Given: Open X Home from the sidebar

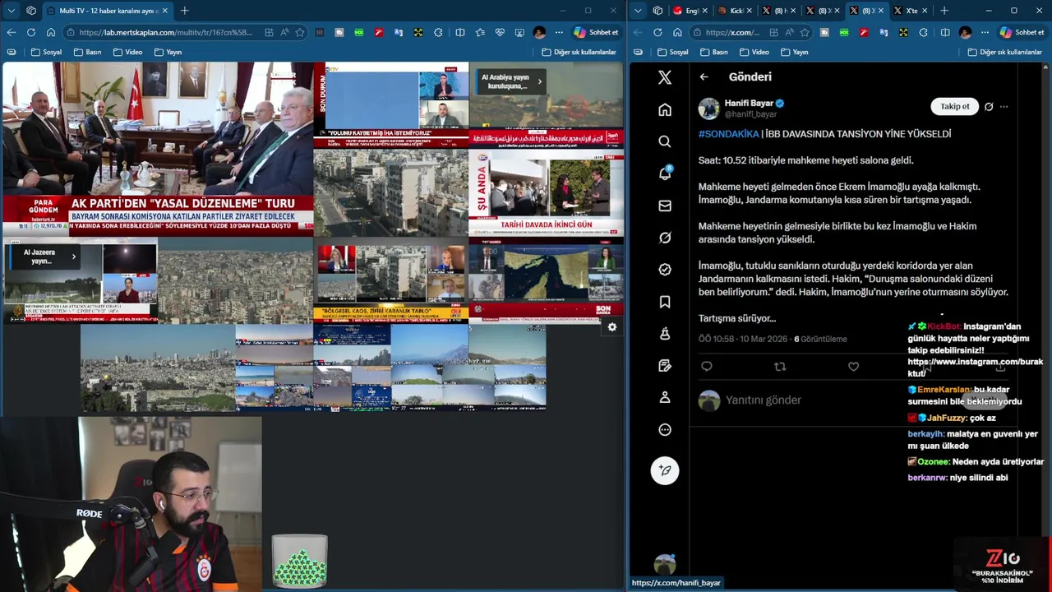Looking at the screenshot, I should 665,109.
